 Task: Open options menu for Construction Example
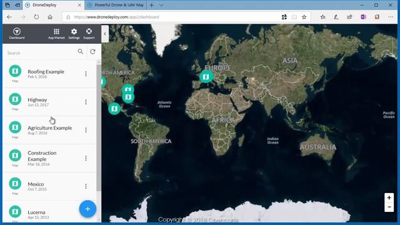point(86,158)
